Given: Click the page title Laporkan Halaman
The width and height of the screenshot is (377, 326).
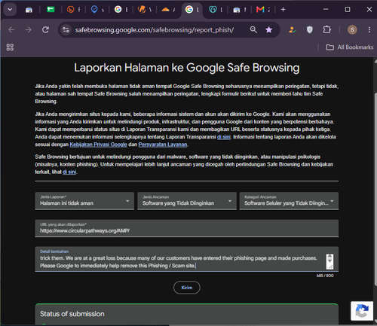Looking at the screenshot, I should (x=187, y=68).
